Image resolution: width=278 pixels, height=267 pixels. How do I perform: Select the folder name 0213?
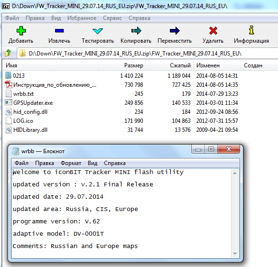click(19, 76)
